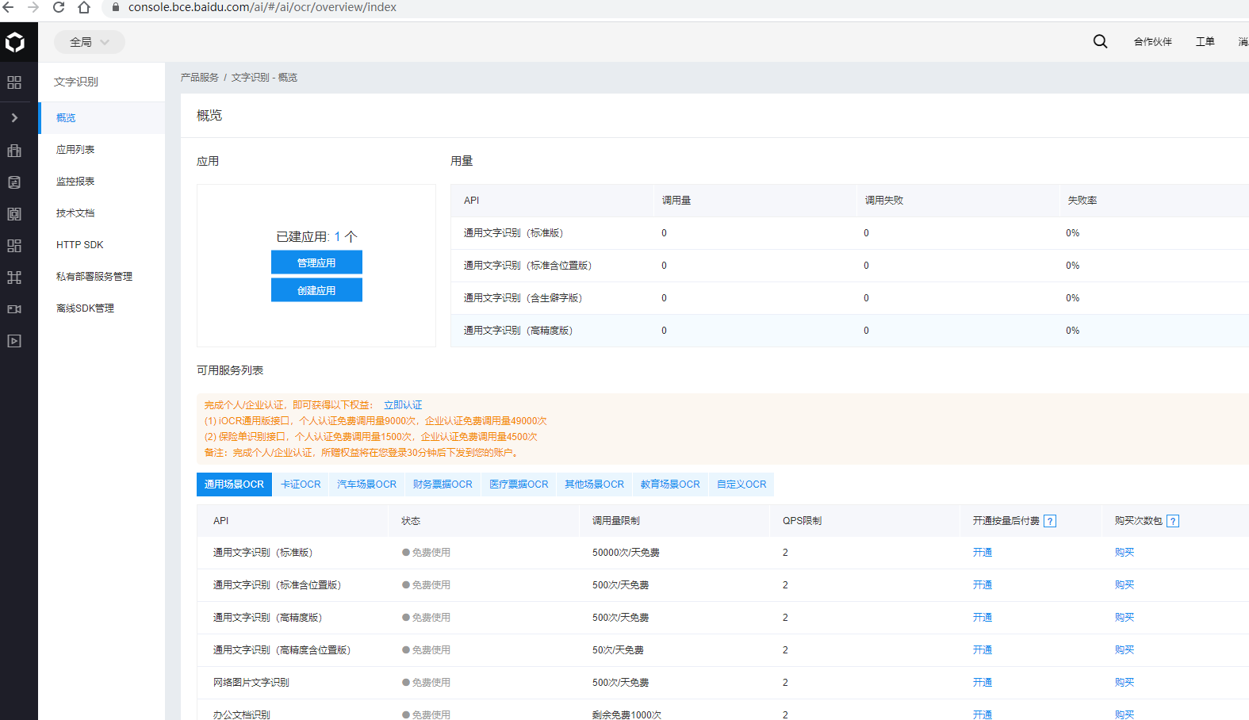Click 开通 for 通用文字识别（标准含位置版）
1249x720 pixels.
(x=983, y=585)
